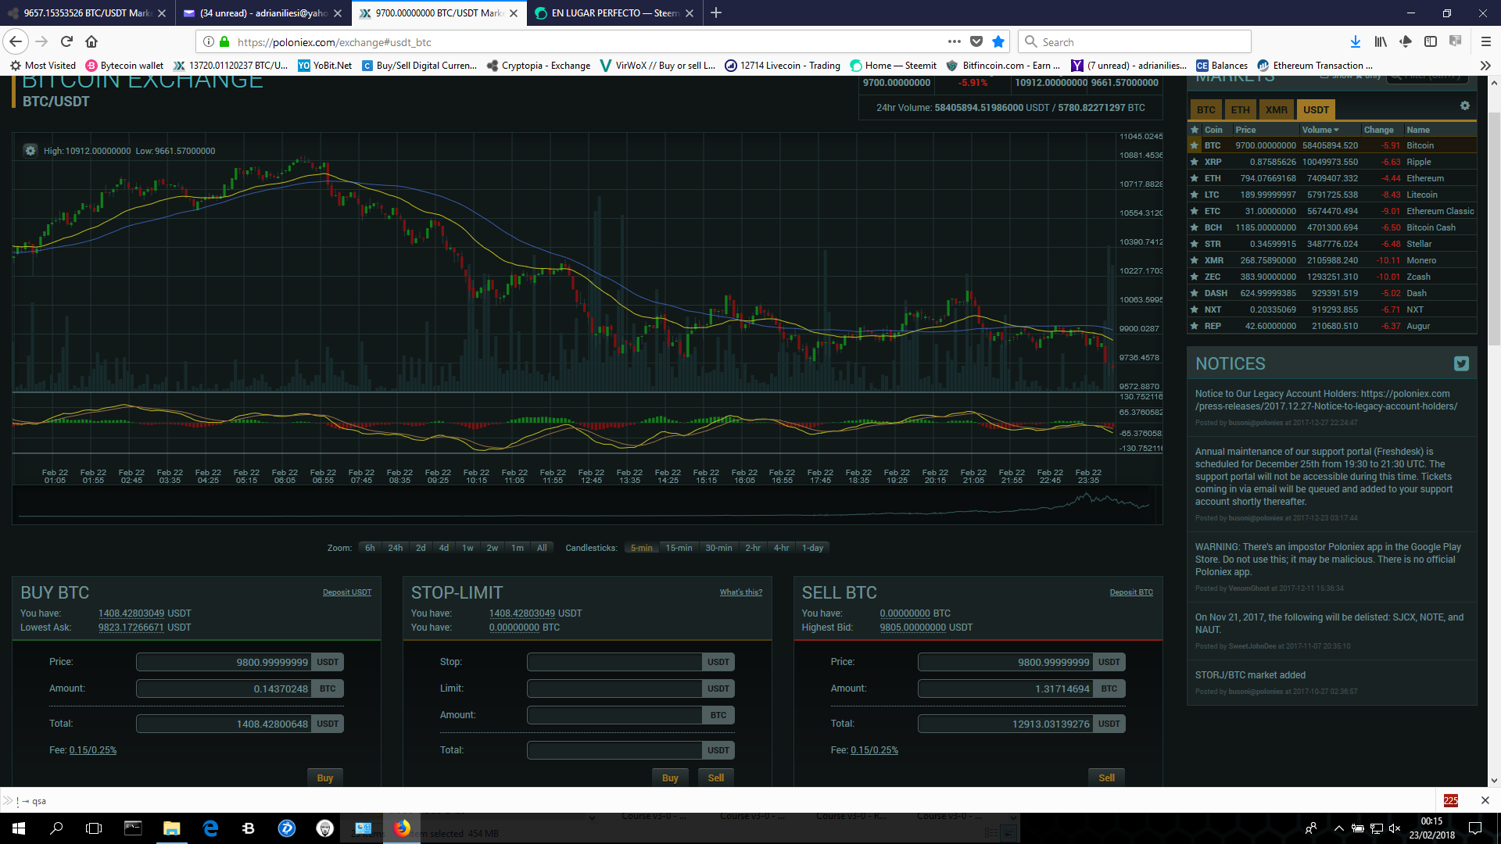Open the Deposit USDT link
The width and height of the screenshot is (1501, 844).
pos(346,592)
